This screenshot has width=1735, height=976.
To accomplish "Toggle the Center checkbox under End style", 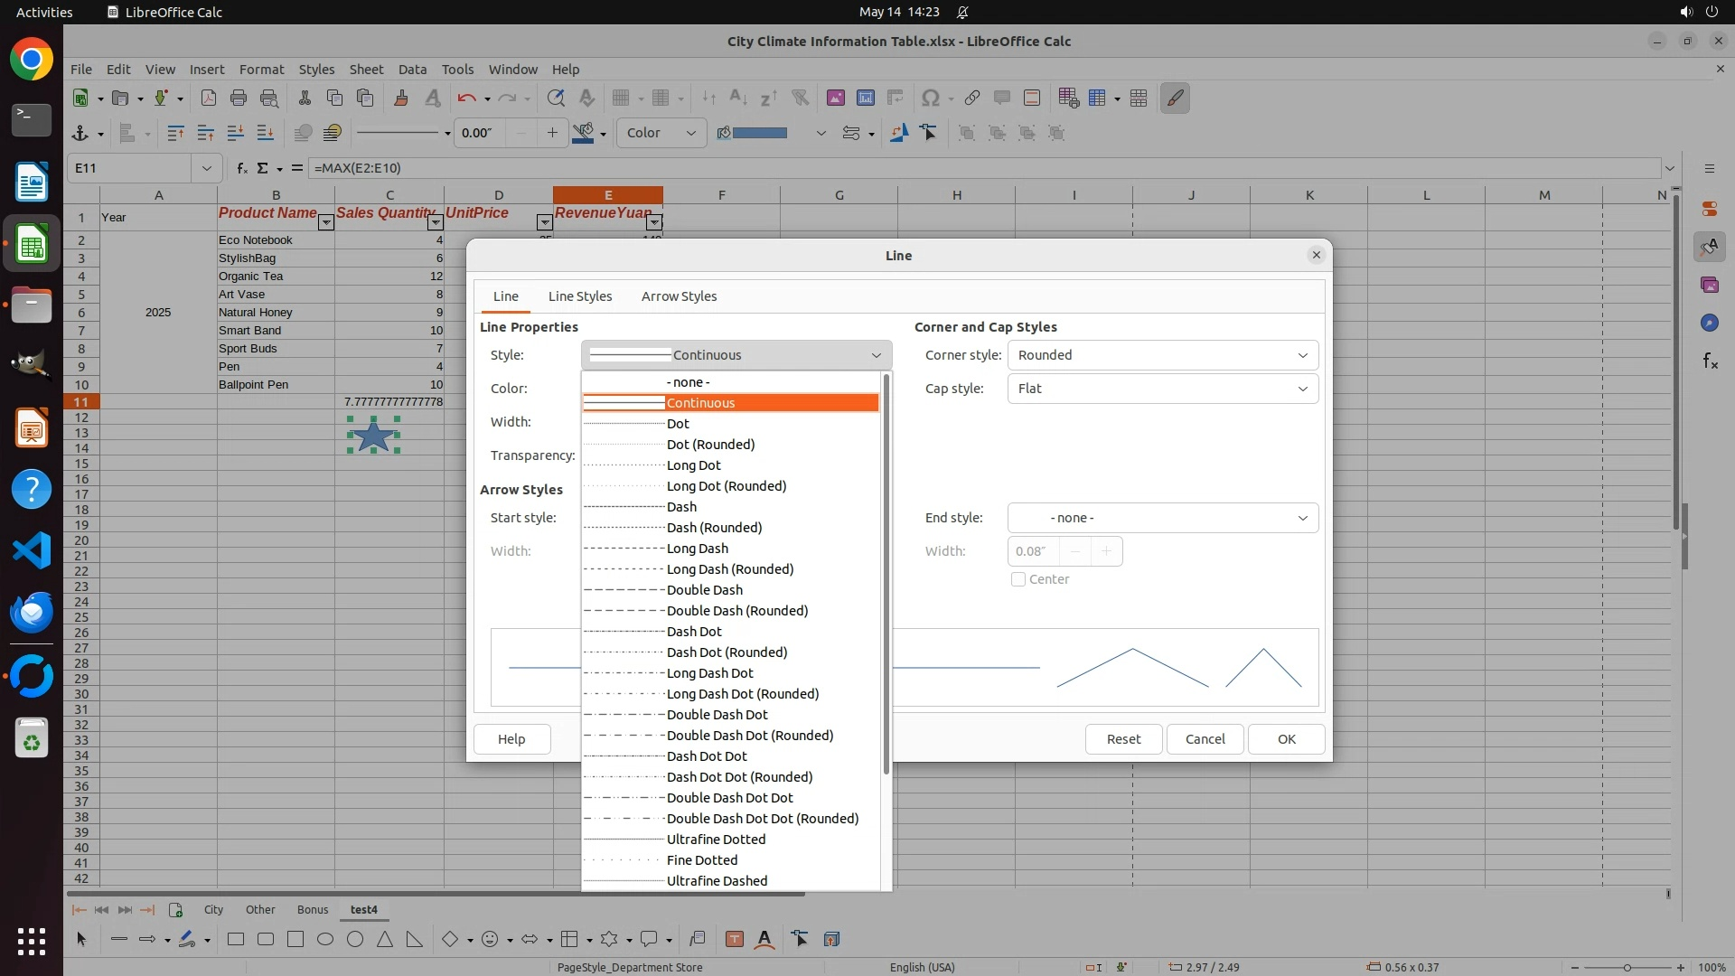I will [x=1018, y=579].
